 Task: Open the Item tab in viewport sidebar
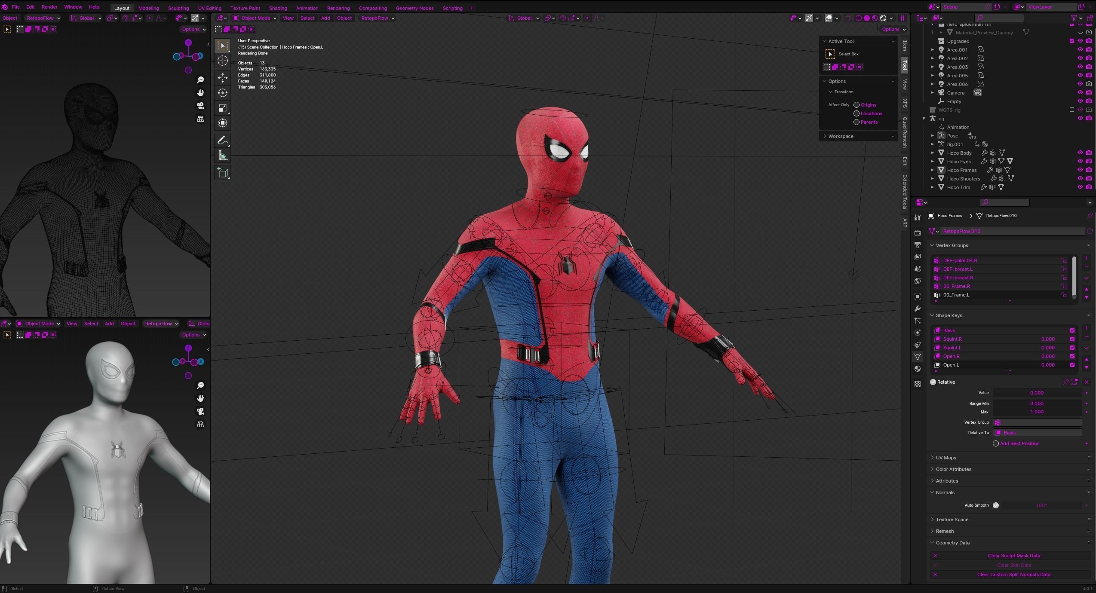(905, 46)
